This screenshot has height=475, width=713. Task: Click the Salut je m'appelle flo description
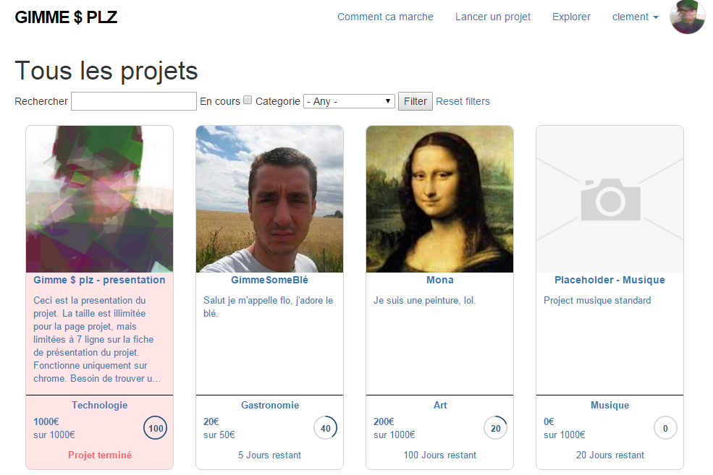point(269,307)
